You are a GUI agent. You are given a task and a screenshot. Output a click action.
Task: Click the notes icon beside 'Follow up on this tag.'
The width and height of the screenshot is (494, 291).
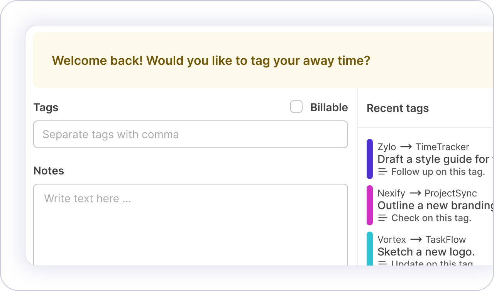coord(382,172)
